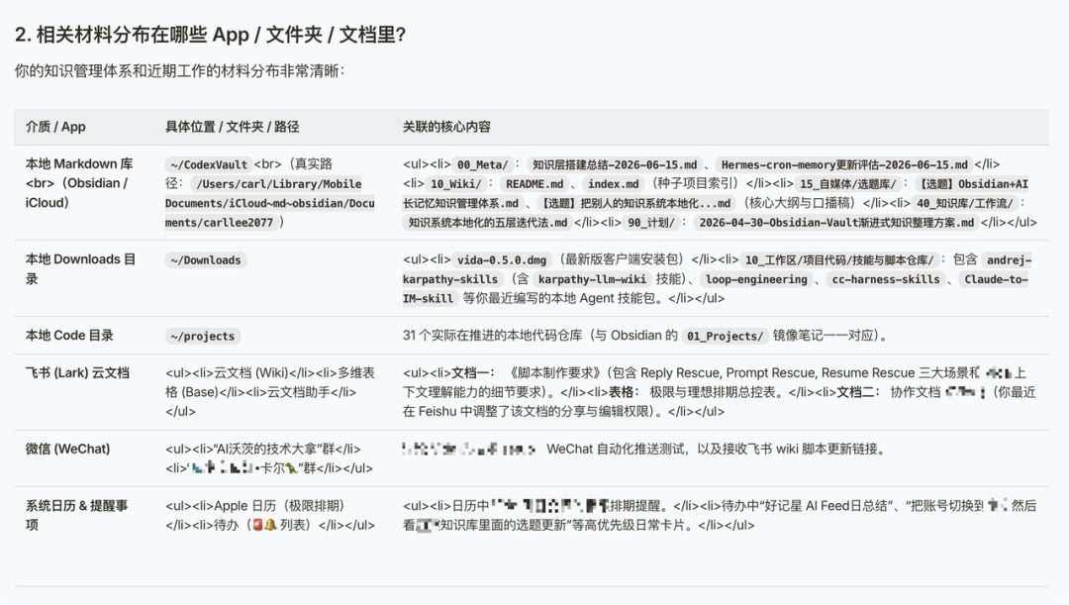Viewport: 1069px width, 605px height.
Task: Click the folder tag "40_知识库/工作流/"
Action: (x=964, y=203)
